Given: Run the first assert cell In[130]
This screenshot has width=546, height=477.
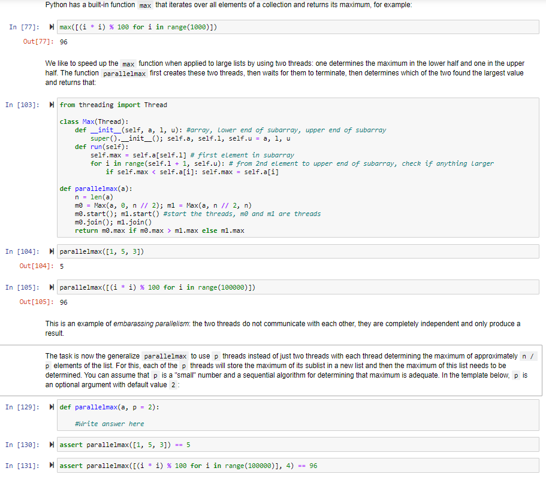Looking at the screenshot, I should click(51, 444).
